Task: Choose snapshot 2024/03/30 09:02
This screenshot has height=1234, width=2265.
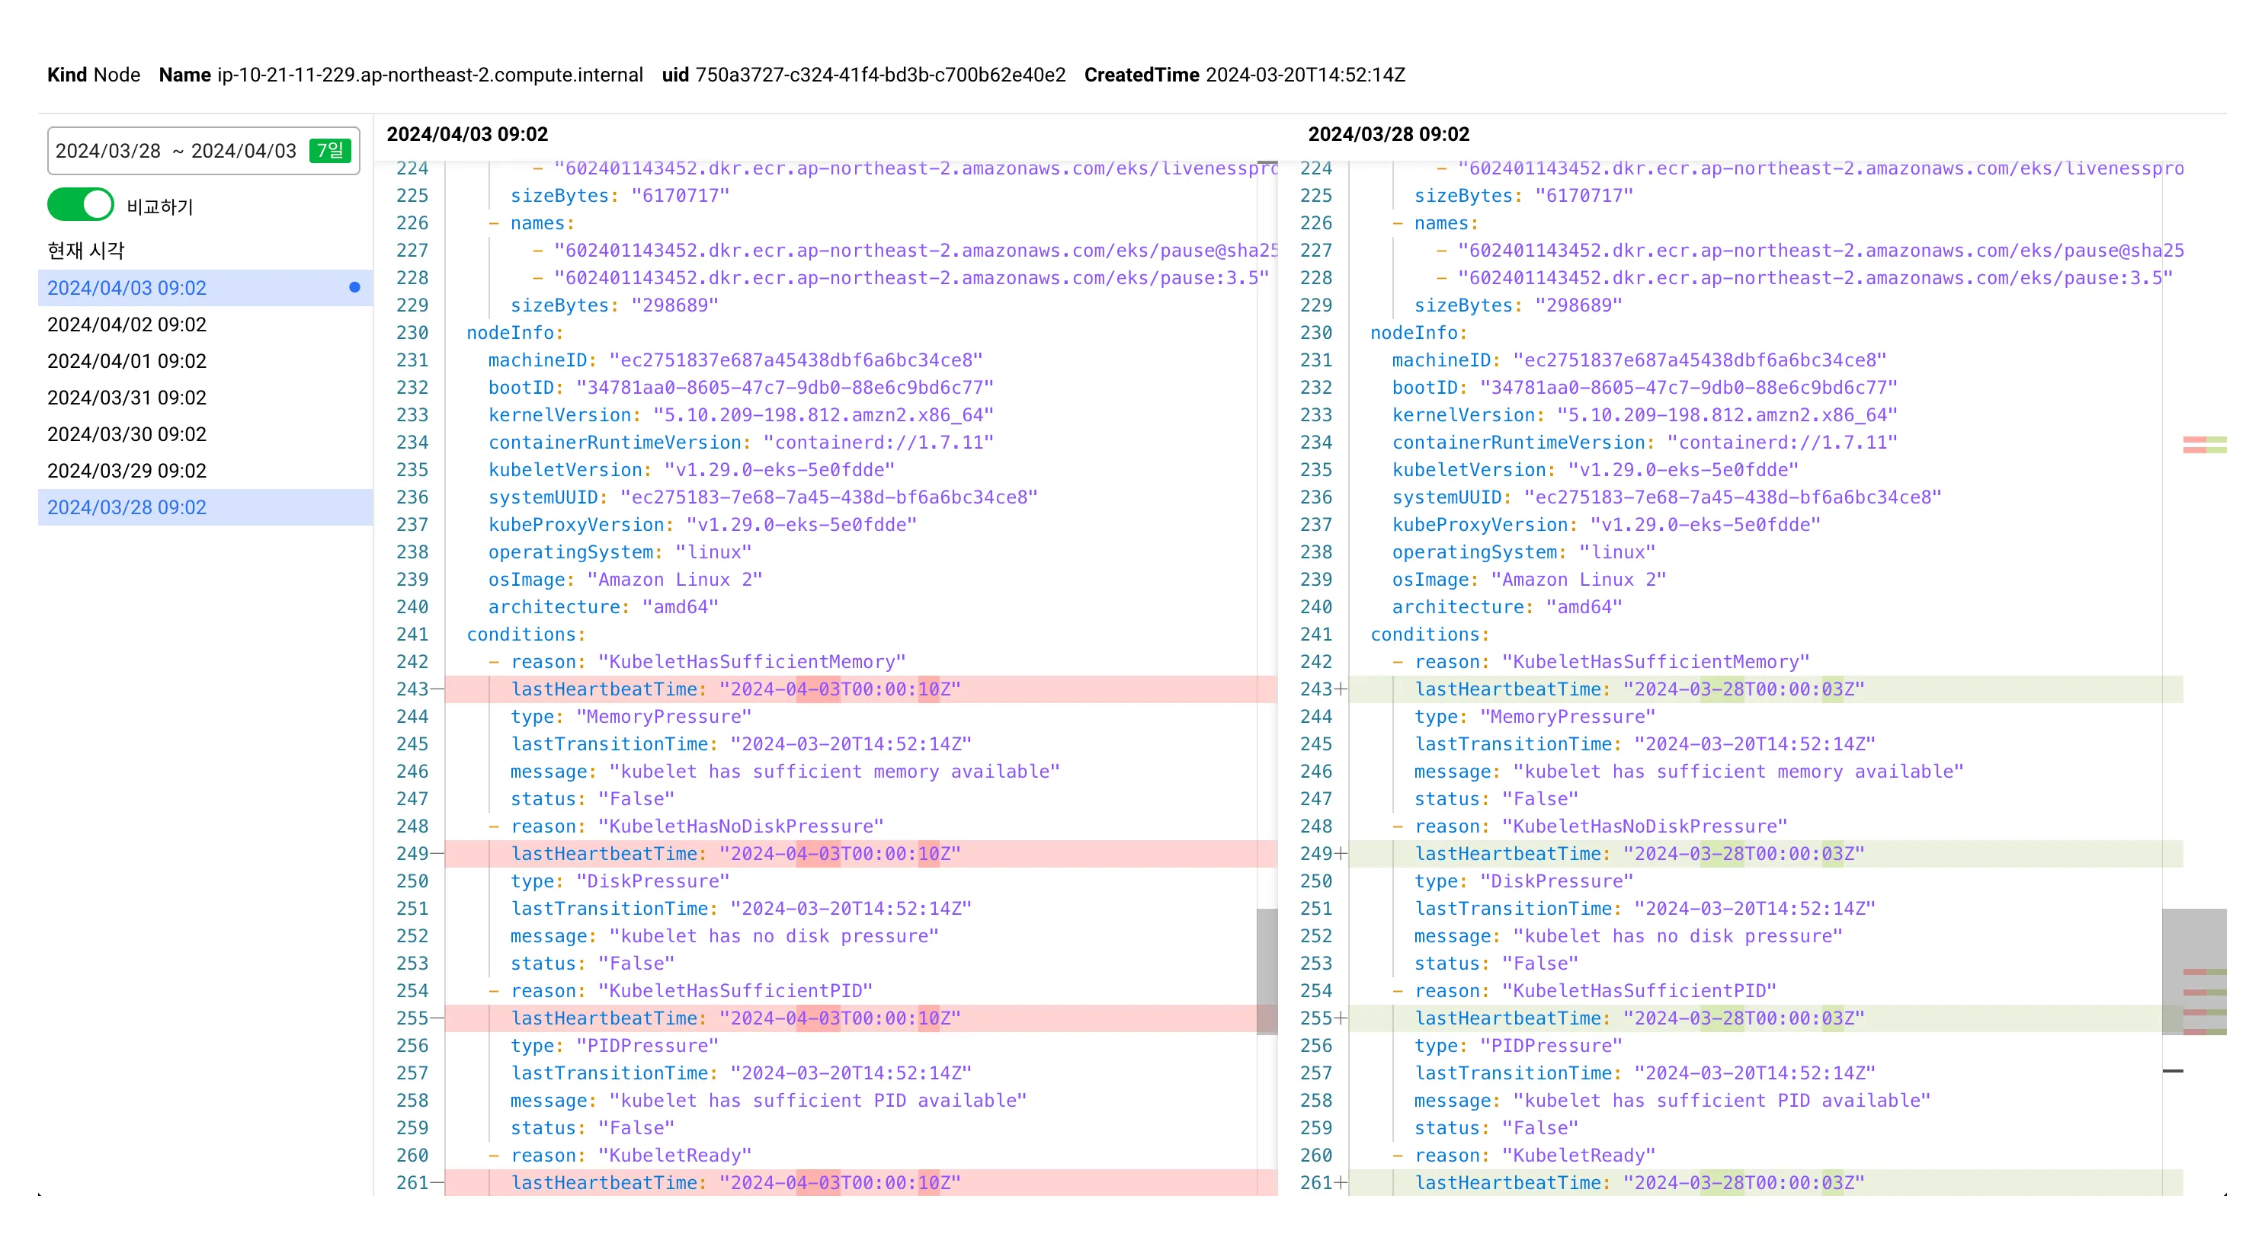Action: point(127,434)
